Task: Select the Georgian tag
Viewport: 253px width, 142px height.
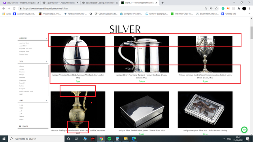Action: [22, 88]
